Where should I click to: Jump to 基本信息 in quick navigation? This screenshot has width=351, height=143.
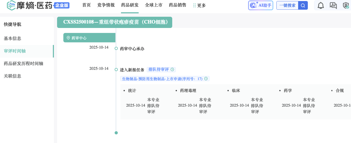click(x=13, y=38)
